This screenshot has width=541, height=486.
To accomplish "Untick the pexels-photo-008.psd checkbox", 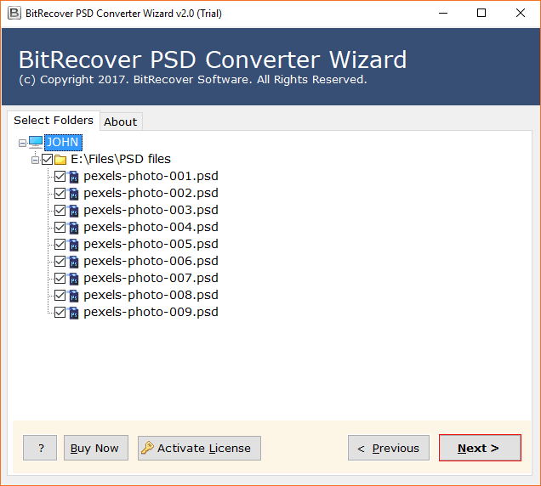I will [x=60, y=296].
